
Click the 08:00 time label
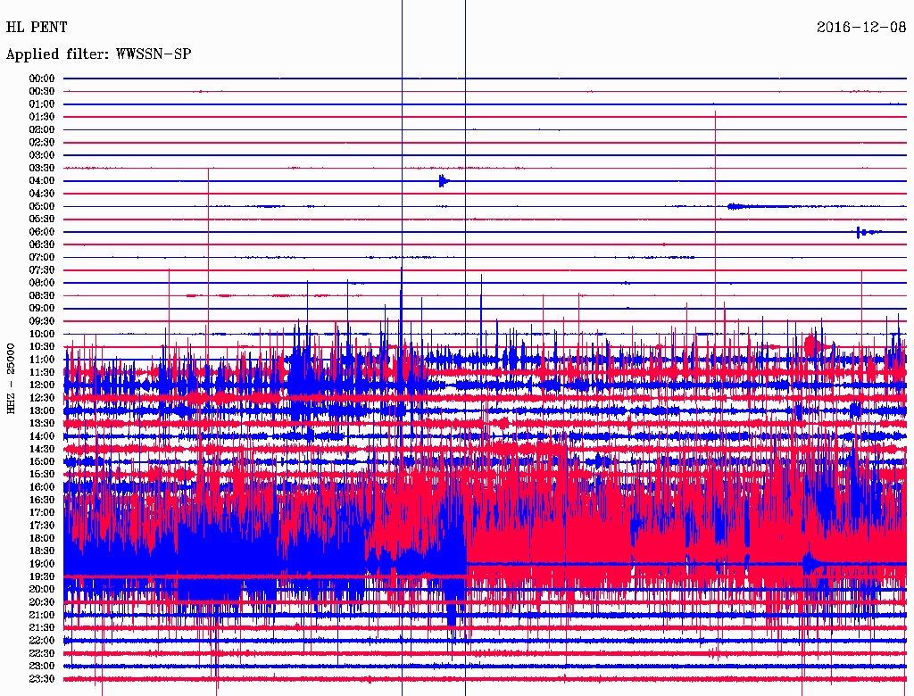[42, 283]
